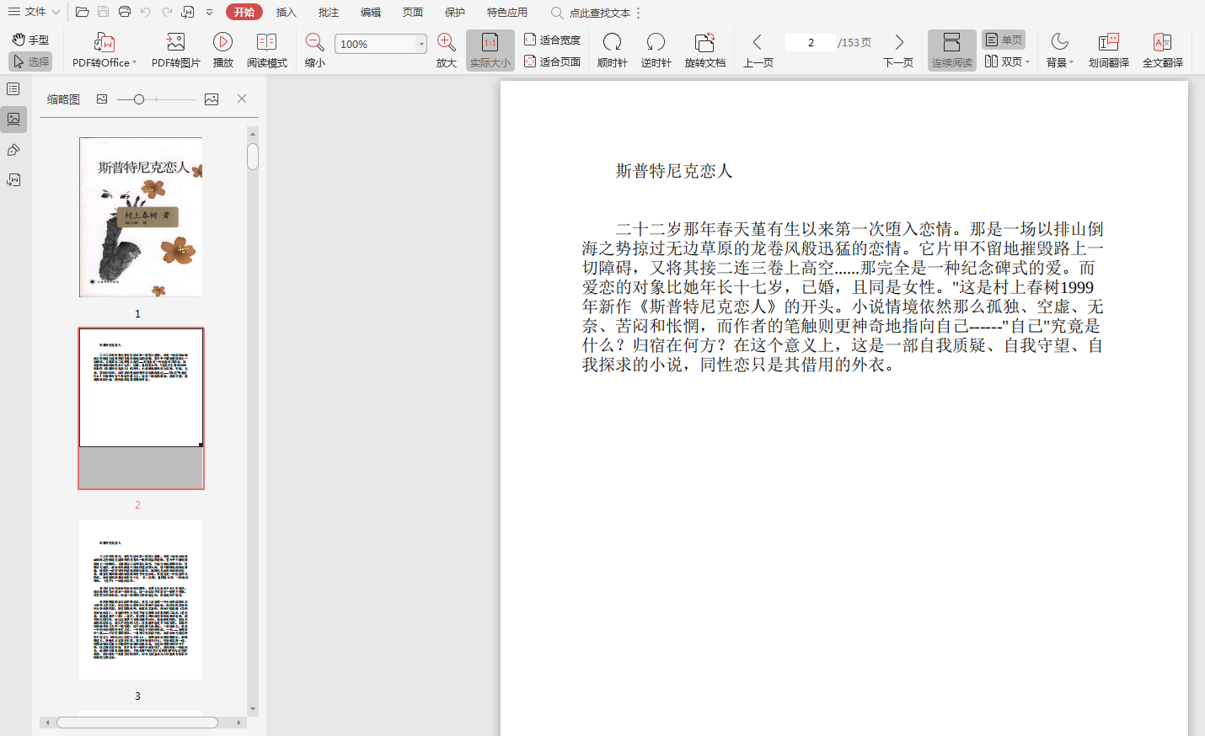Toggle 连续阅读 continuous reading

coord(952,51)
